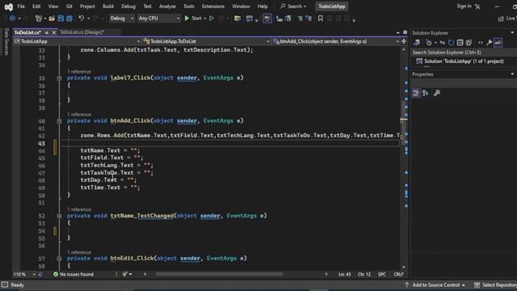Click the wrench Properties icon in Solution Explorer
517x291 pixels.
coord(490,43)
